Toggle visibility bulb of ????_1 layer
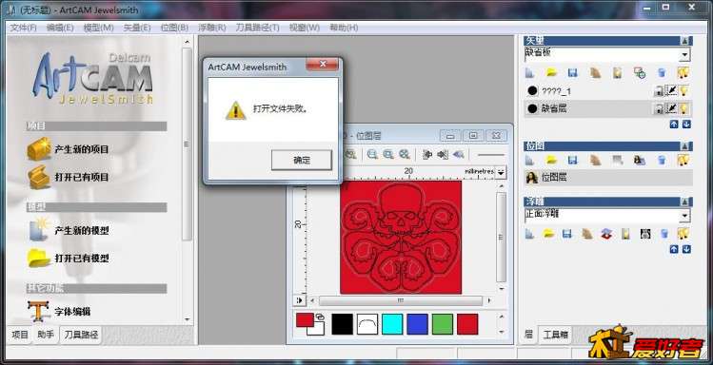 point(683,91)
